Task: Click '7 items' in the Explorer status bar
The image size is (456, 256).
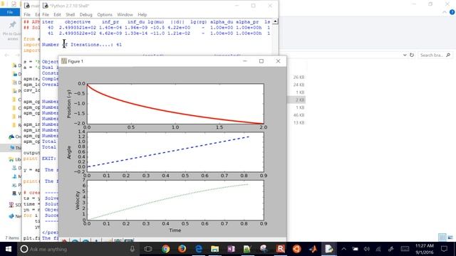Action: [12, 238]
